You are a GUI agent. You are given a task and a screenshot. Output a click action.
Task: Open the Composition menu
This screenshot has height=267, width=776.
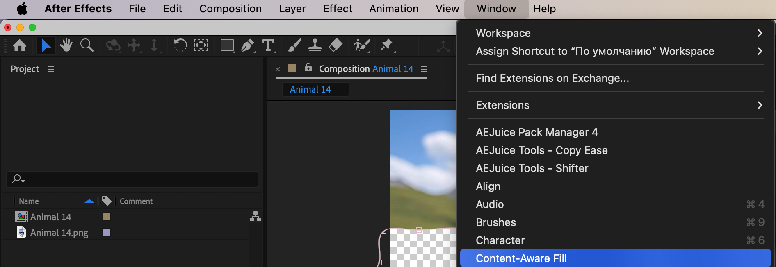pos(231,9)
